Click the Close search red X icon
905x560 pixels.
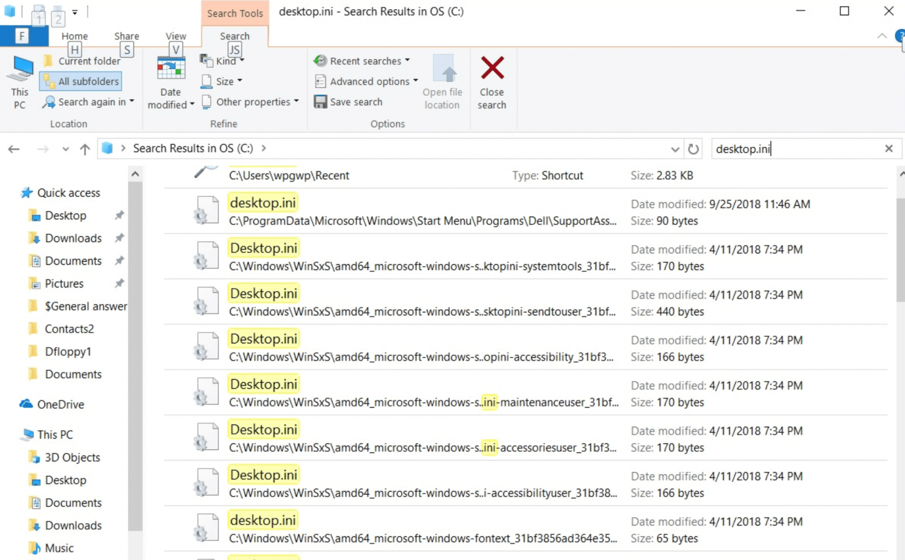[x=492, y=69]
